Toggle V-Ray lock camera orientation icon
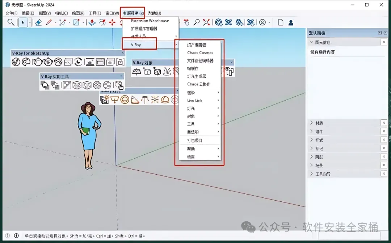This screenshot has width=391, height=243. (x=120, y=62)
